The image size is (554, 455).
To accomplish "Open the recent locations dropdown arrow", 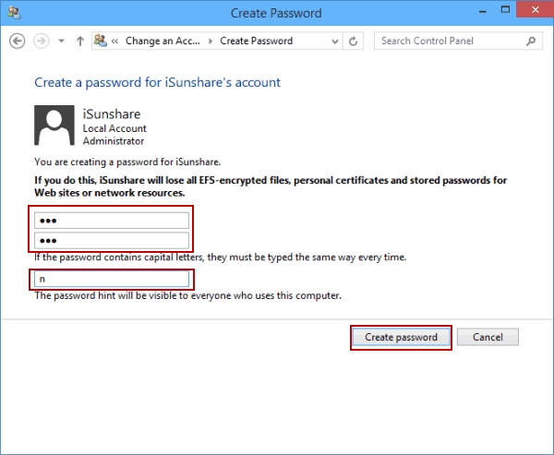I will (x=61, y=42).
